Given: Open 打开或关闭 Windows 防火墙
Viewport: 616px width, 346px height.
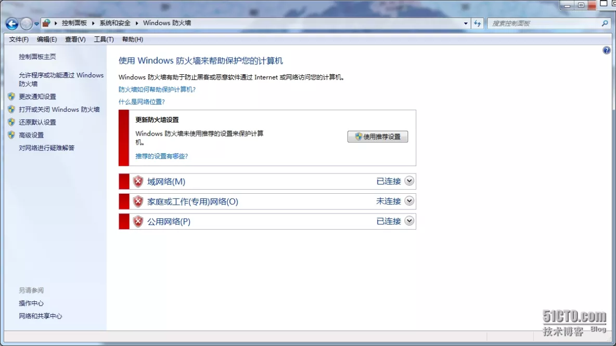Looking at the screenshot, I should (59, 110).
